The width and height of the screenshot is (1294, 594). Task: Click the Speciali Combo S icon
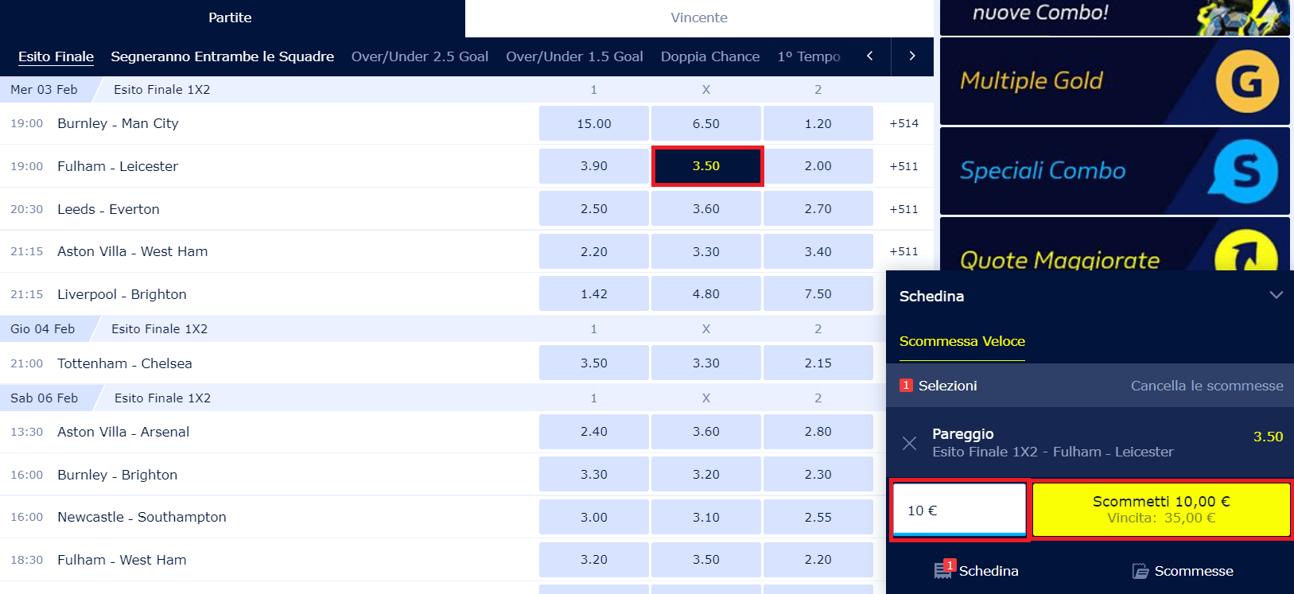click(x=1245, y=171)
